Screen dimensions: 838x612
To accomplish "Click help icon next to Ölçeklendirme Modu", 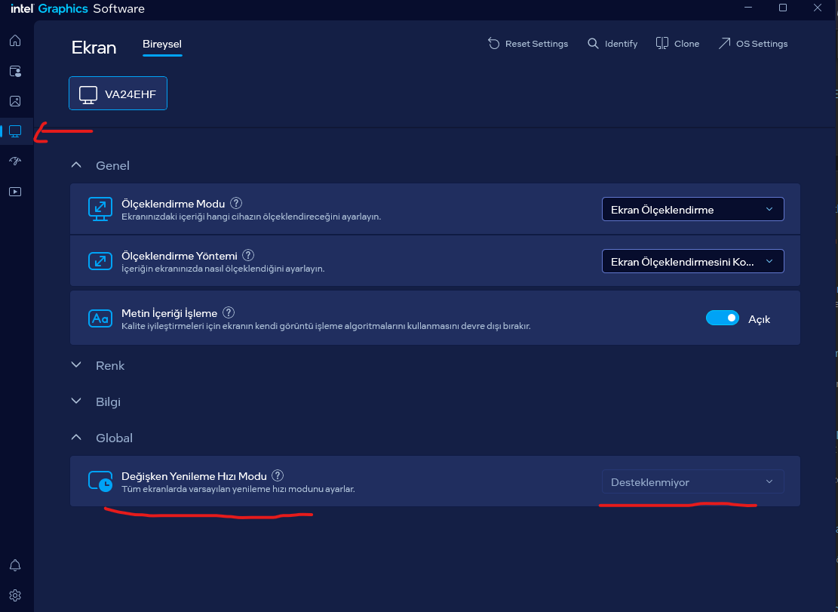I will click(235, 203).
